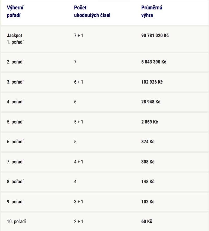Click the 148 Kč prize value
Viewport: 209px width, 231px height.
[148, 182]
